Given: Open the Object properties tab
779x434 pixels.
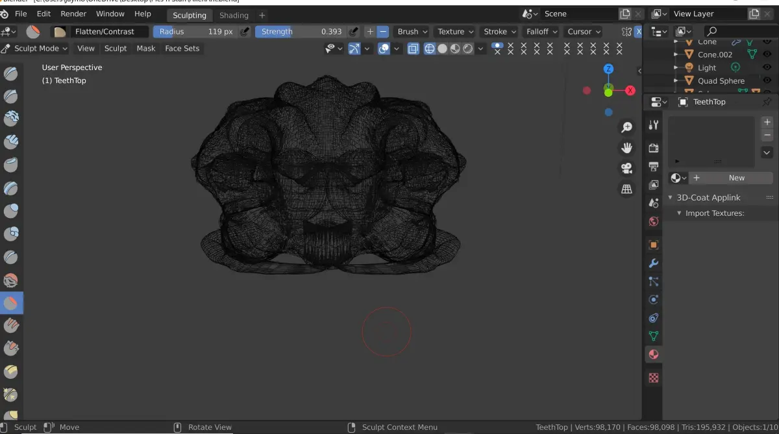Looking at the screenshot, I should (x=654, y=245).
